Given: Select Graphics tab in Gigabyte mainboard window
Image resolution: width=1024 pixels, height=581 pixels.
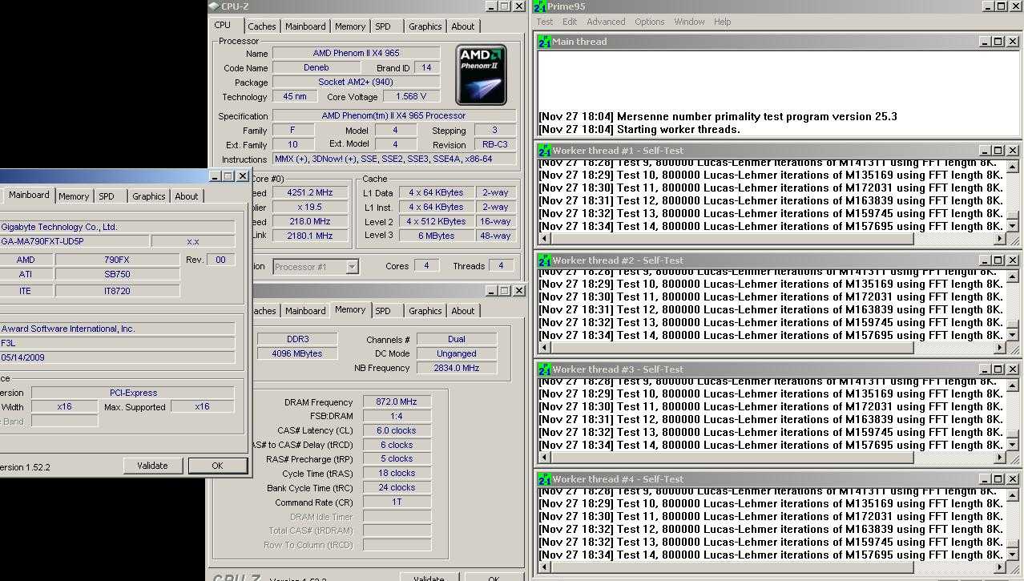Looking at the screenshot, I should click(148, 196).
